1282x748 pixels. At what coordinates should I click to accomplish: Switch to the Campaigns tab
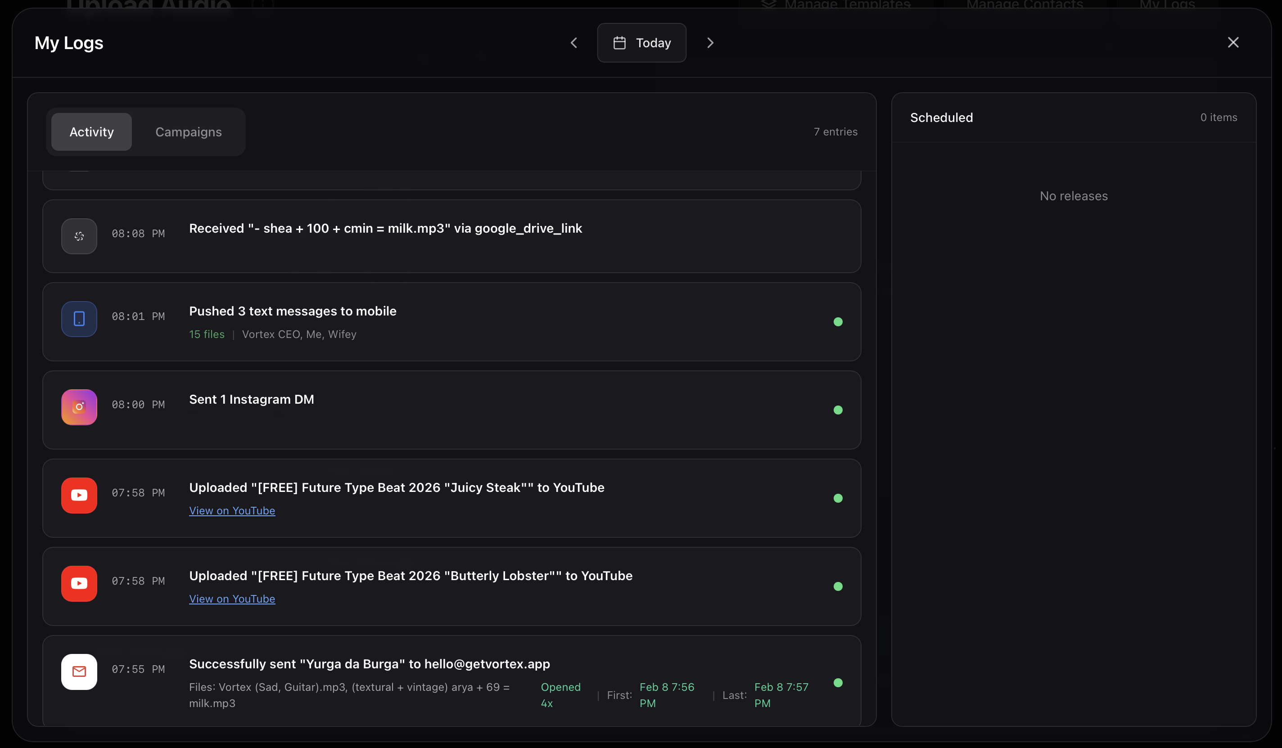pos(188,132)
